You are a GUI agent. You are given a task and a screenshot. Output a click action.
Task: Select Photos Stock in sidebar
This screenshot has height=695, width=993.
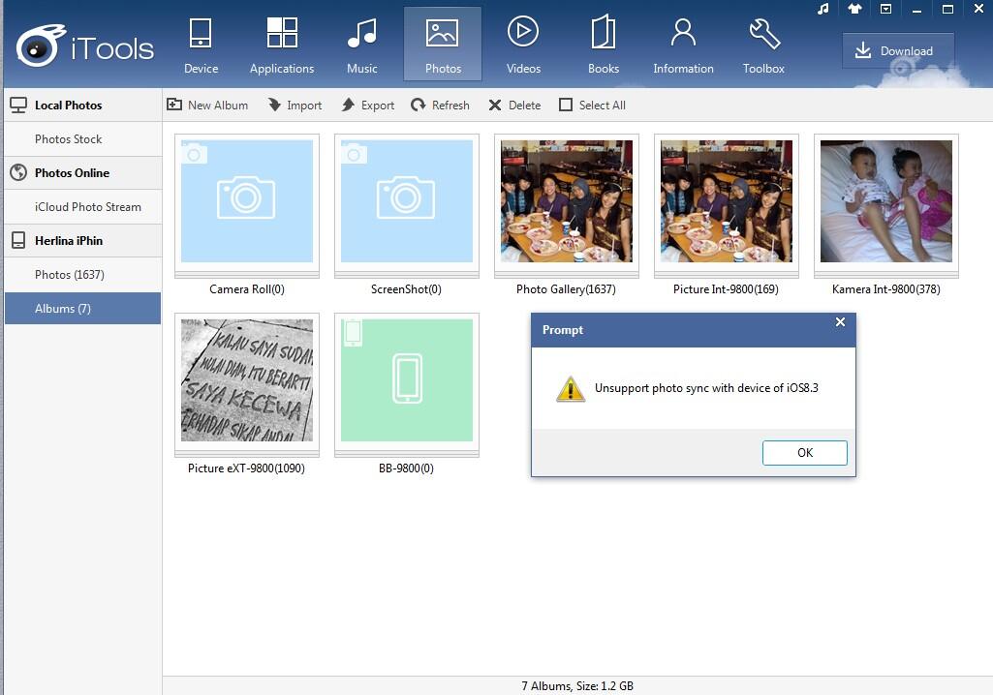(x=69, y=139)
